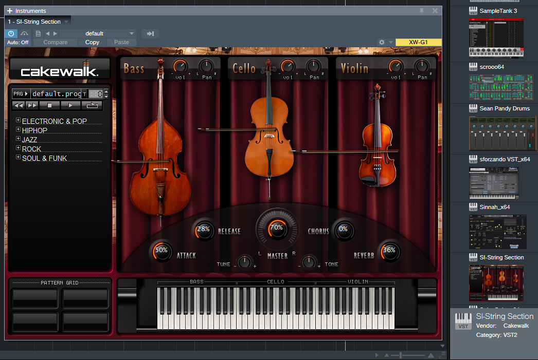538x360 pixels.
Task: Click the cakewalk logo
Action: [x=60, y=69]
